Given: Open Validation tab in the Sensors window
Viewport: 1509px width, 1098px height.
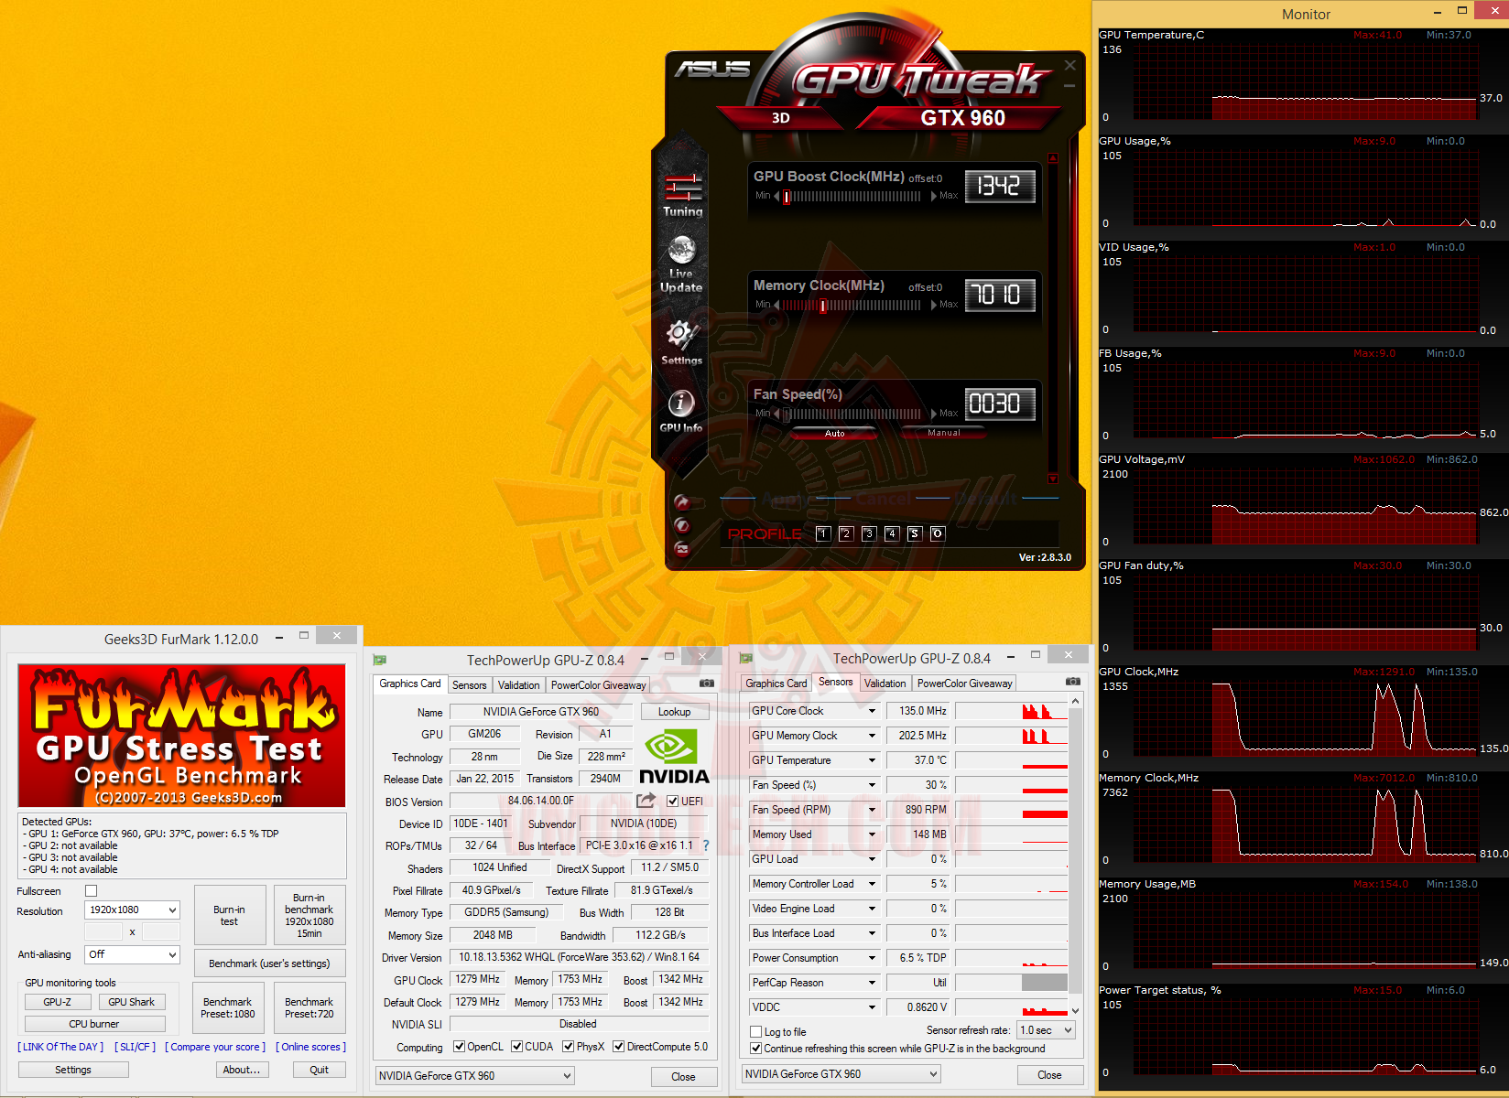Looking at the screenshot, I should 885,684.
